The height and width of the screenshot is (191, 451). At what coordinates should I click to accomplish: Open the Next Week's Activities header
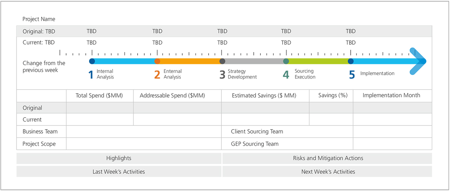[327, 172]
